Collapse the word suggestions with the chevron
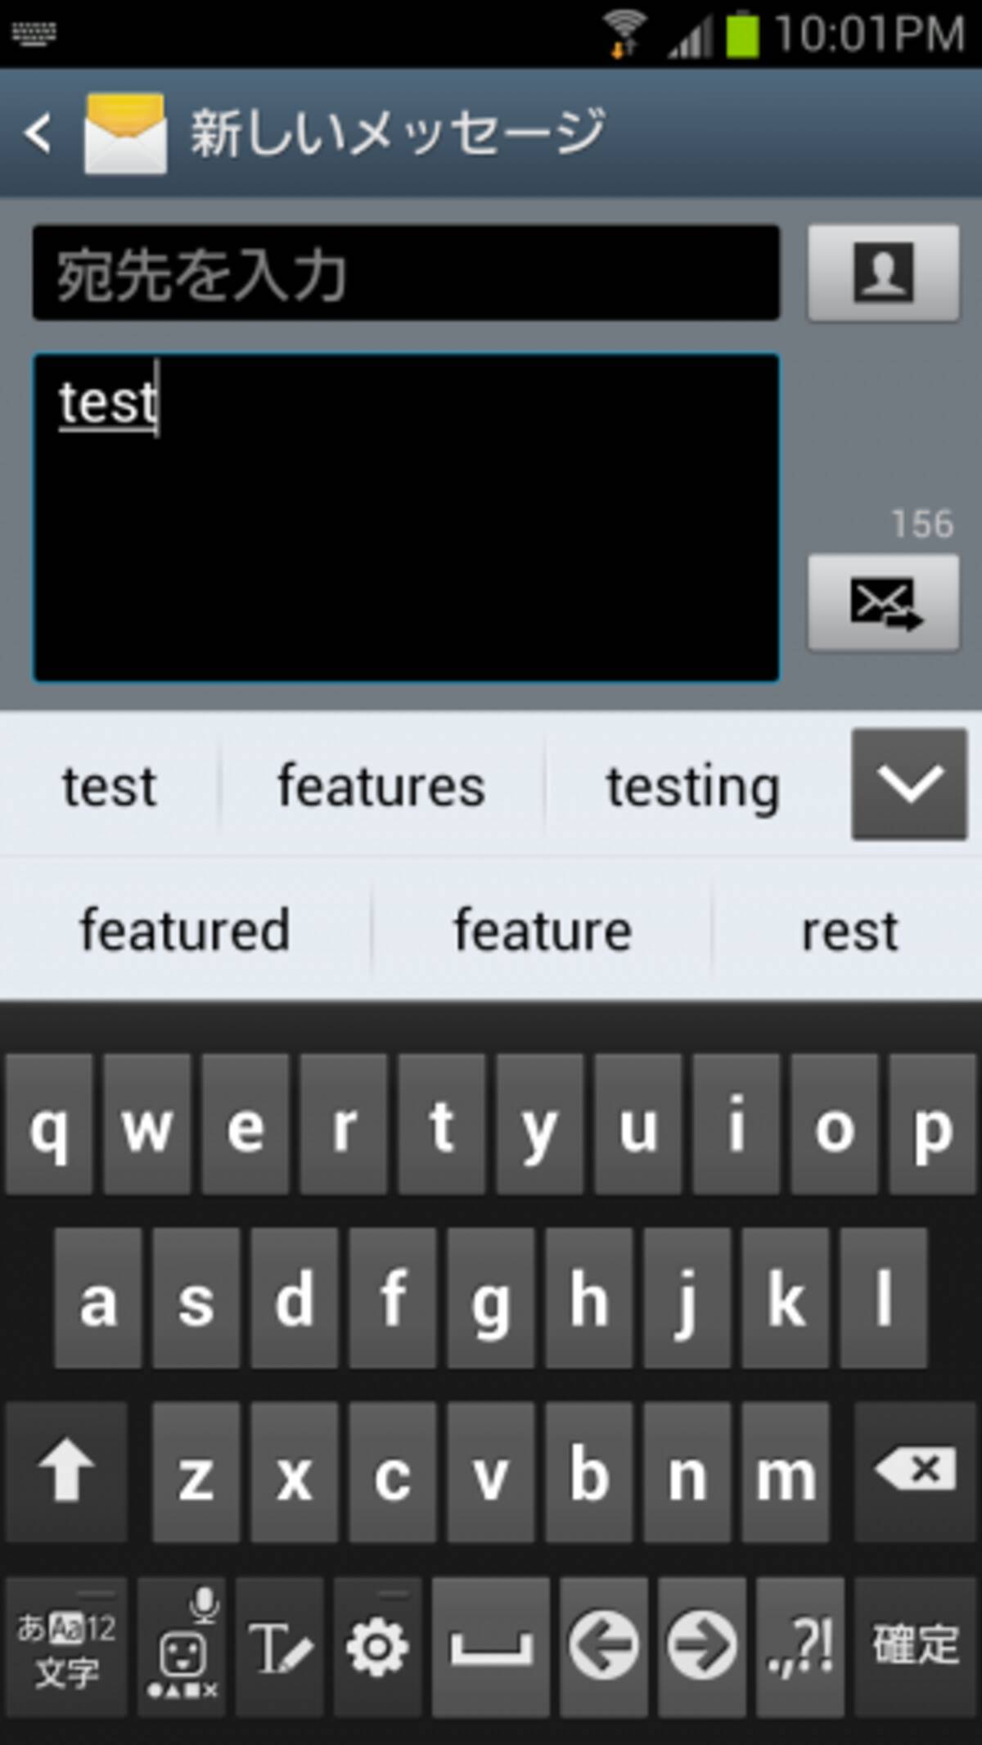Screen dimensions: 982x1745 (x=909, y=784)
